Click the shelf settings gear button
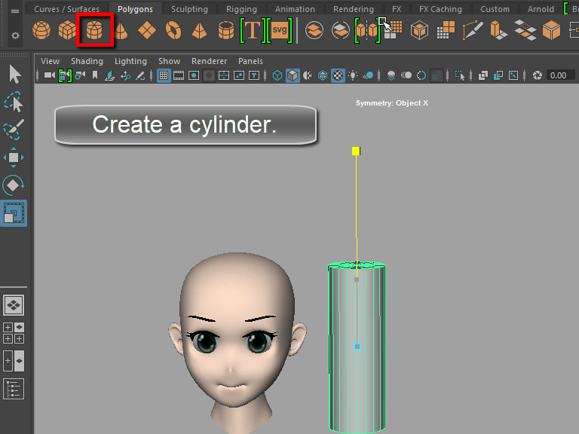The image size is (579, 434). pyautogui.click(x=15, y=35)
